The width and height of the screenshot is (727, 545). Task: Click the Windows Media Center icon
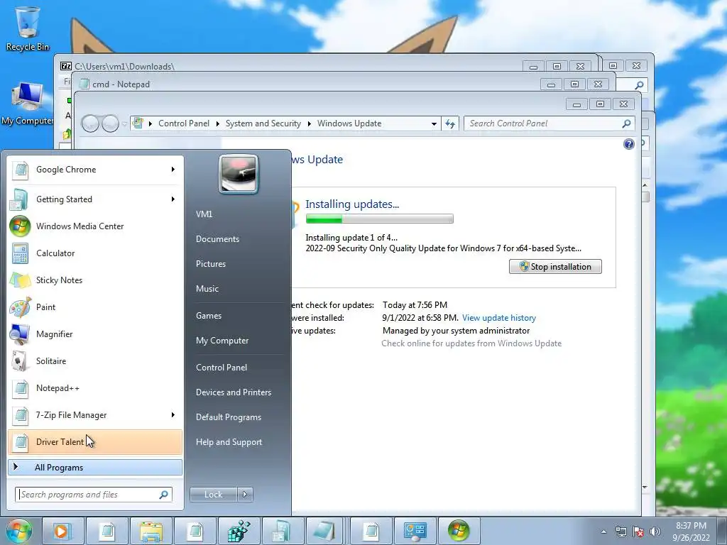20,226
